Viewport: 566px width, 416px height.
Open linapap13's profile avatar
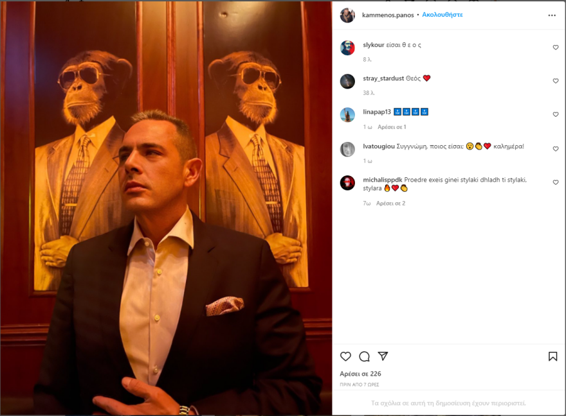[x=347, y=114]
